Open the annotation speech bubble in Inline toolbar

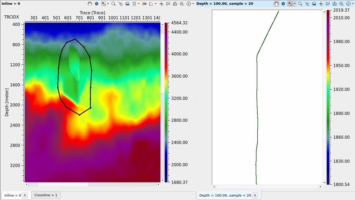click(x=168, y=4)
